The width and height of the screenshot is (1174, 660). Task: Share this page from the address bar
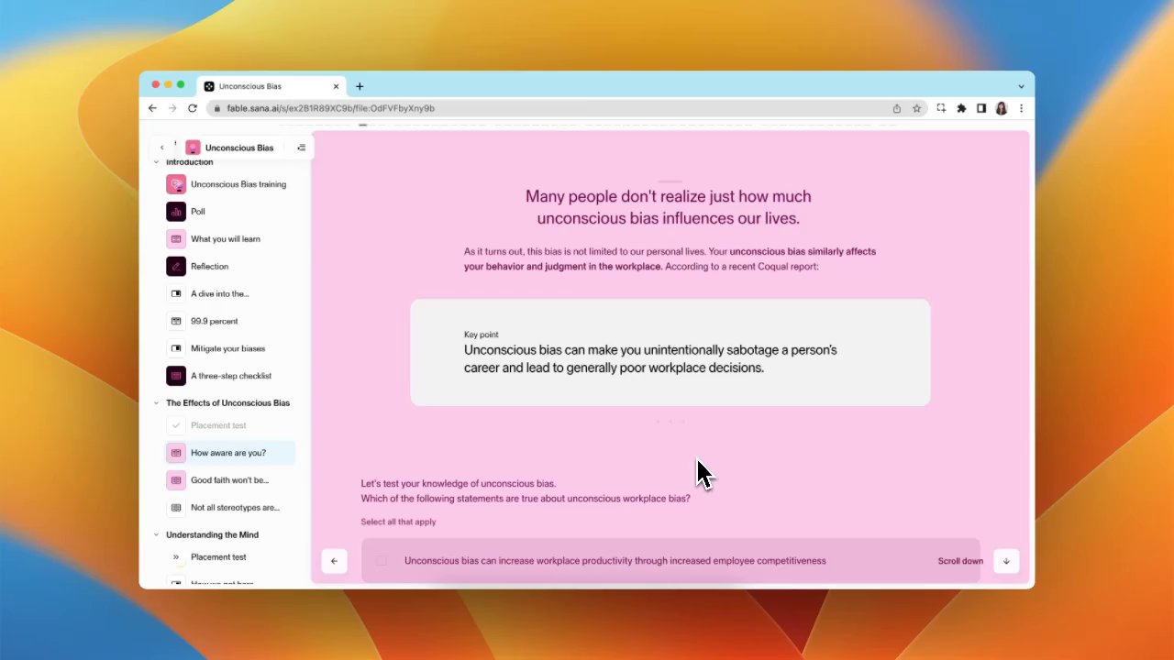pyautogui.click(x=897, y=108)
